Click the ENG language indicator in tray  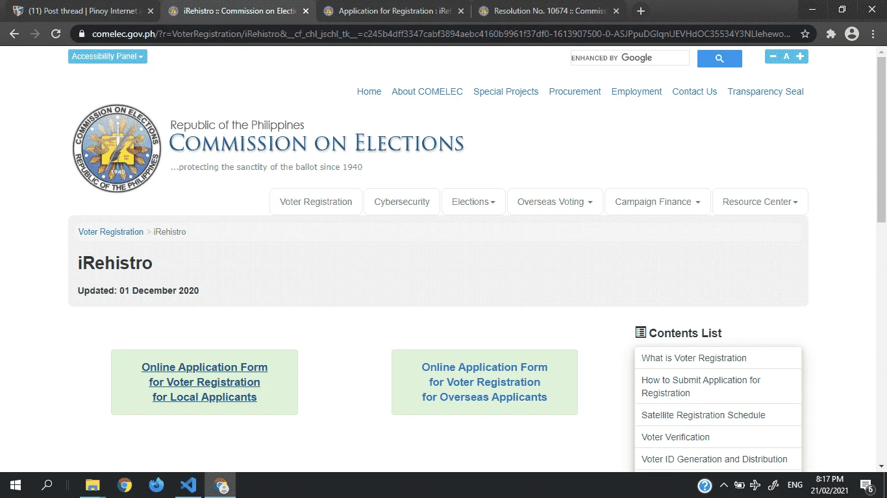(x=795, y=485)
